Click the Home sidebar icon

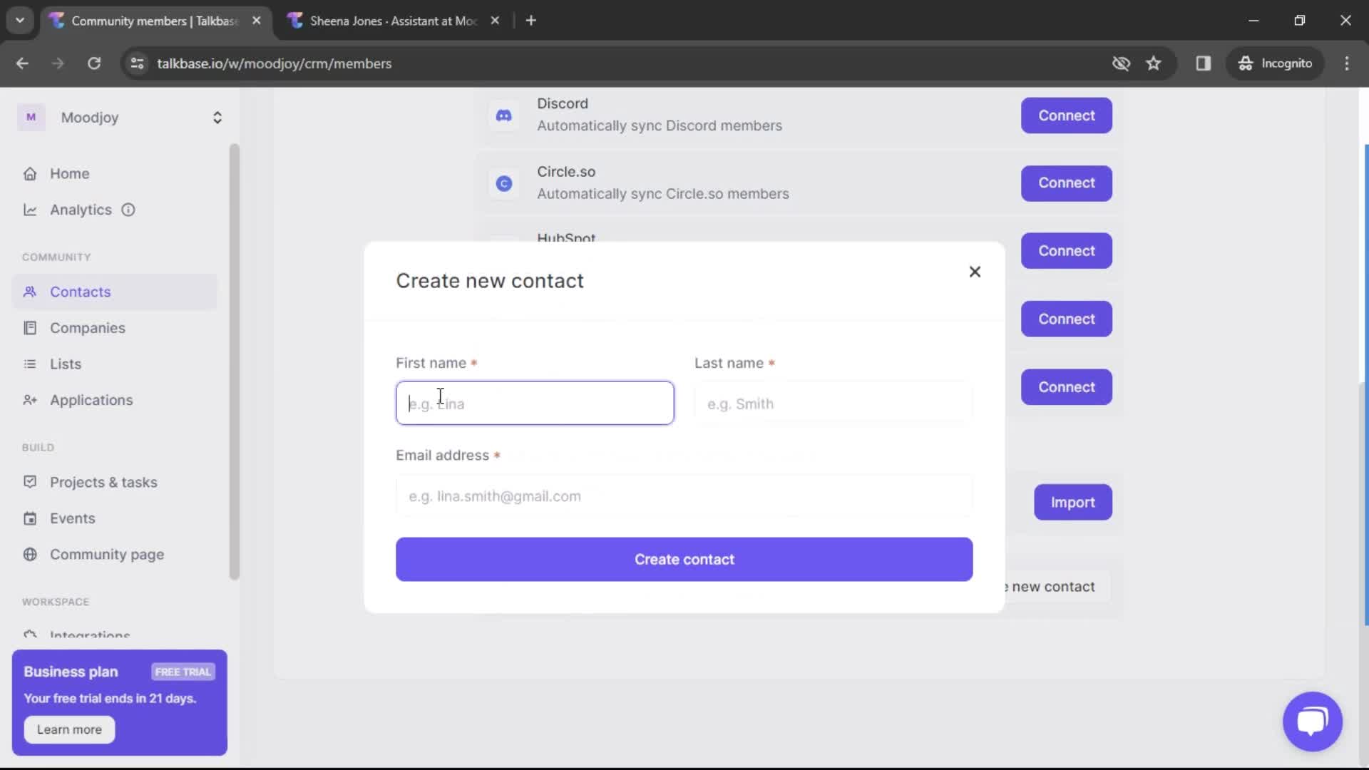[x=30, y=173]
